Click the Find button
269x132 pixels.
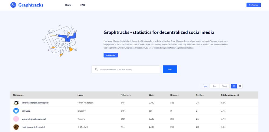tap(170, 69)
